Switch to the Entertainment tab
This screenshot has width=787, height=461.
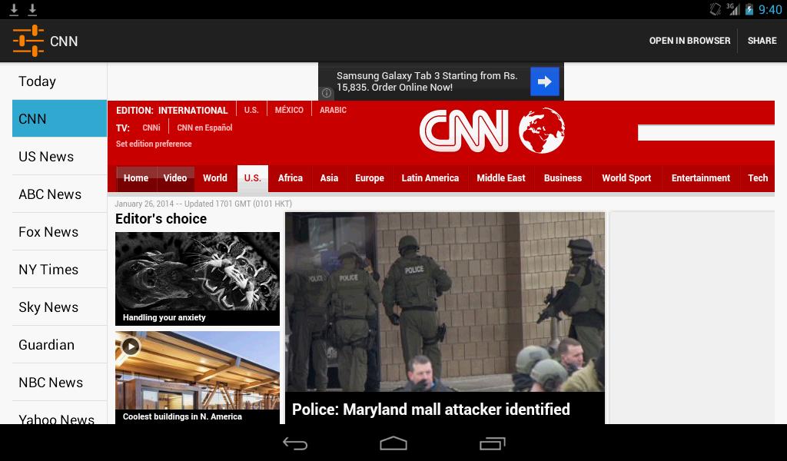pos(700,177)
